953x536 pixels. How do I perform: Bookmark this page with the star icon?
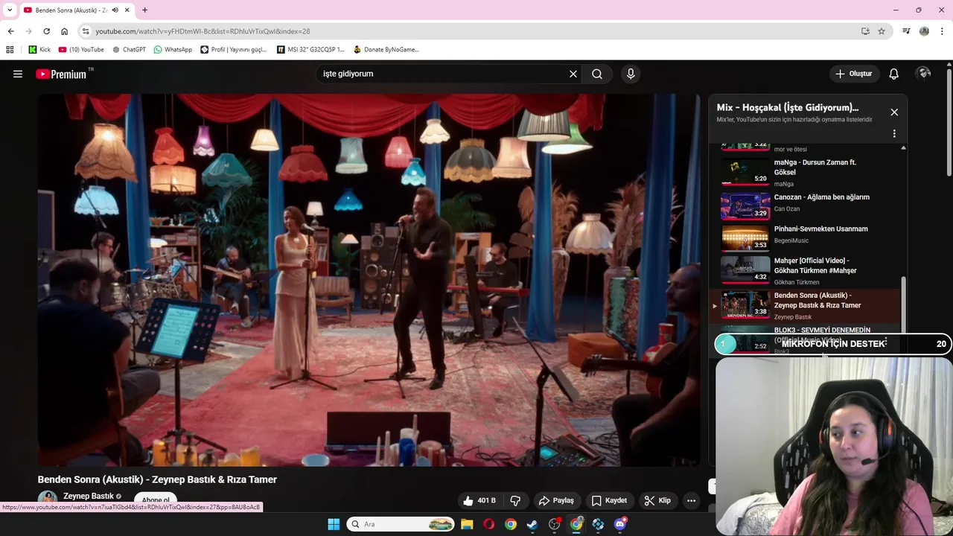882,31
